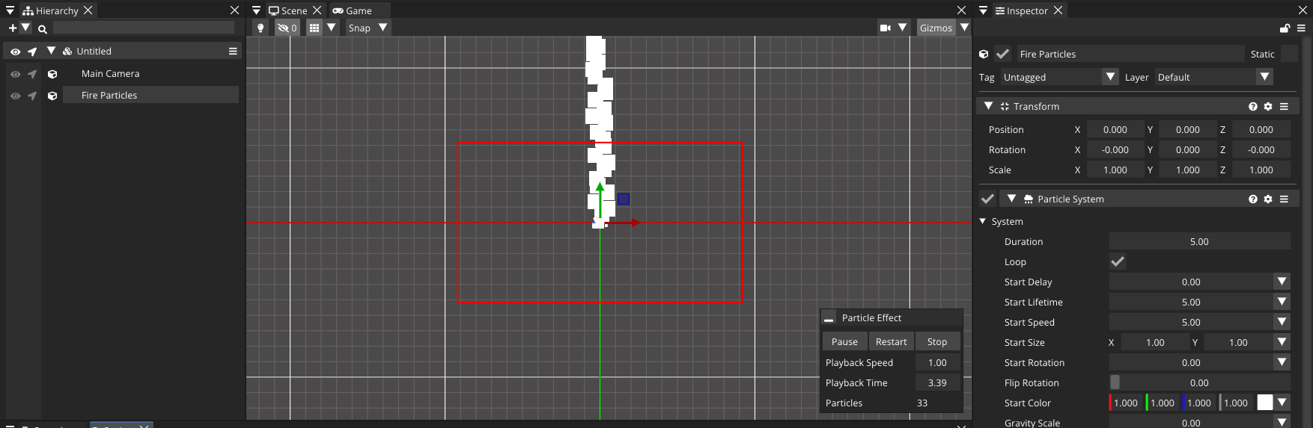This screenshot has width=1313, height=428.
Task: Open Transform component hamburger menu
Action: [x=1284, y=107]
